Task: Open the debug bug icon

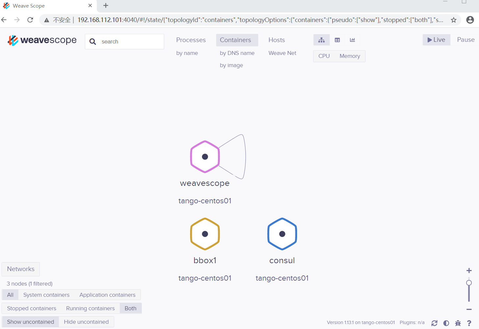Action: click(x=458, y=323)
